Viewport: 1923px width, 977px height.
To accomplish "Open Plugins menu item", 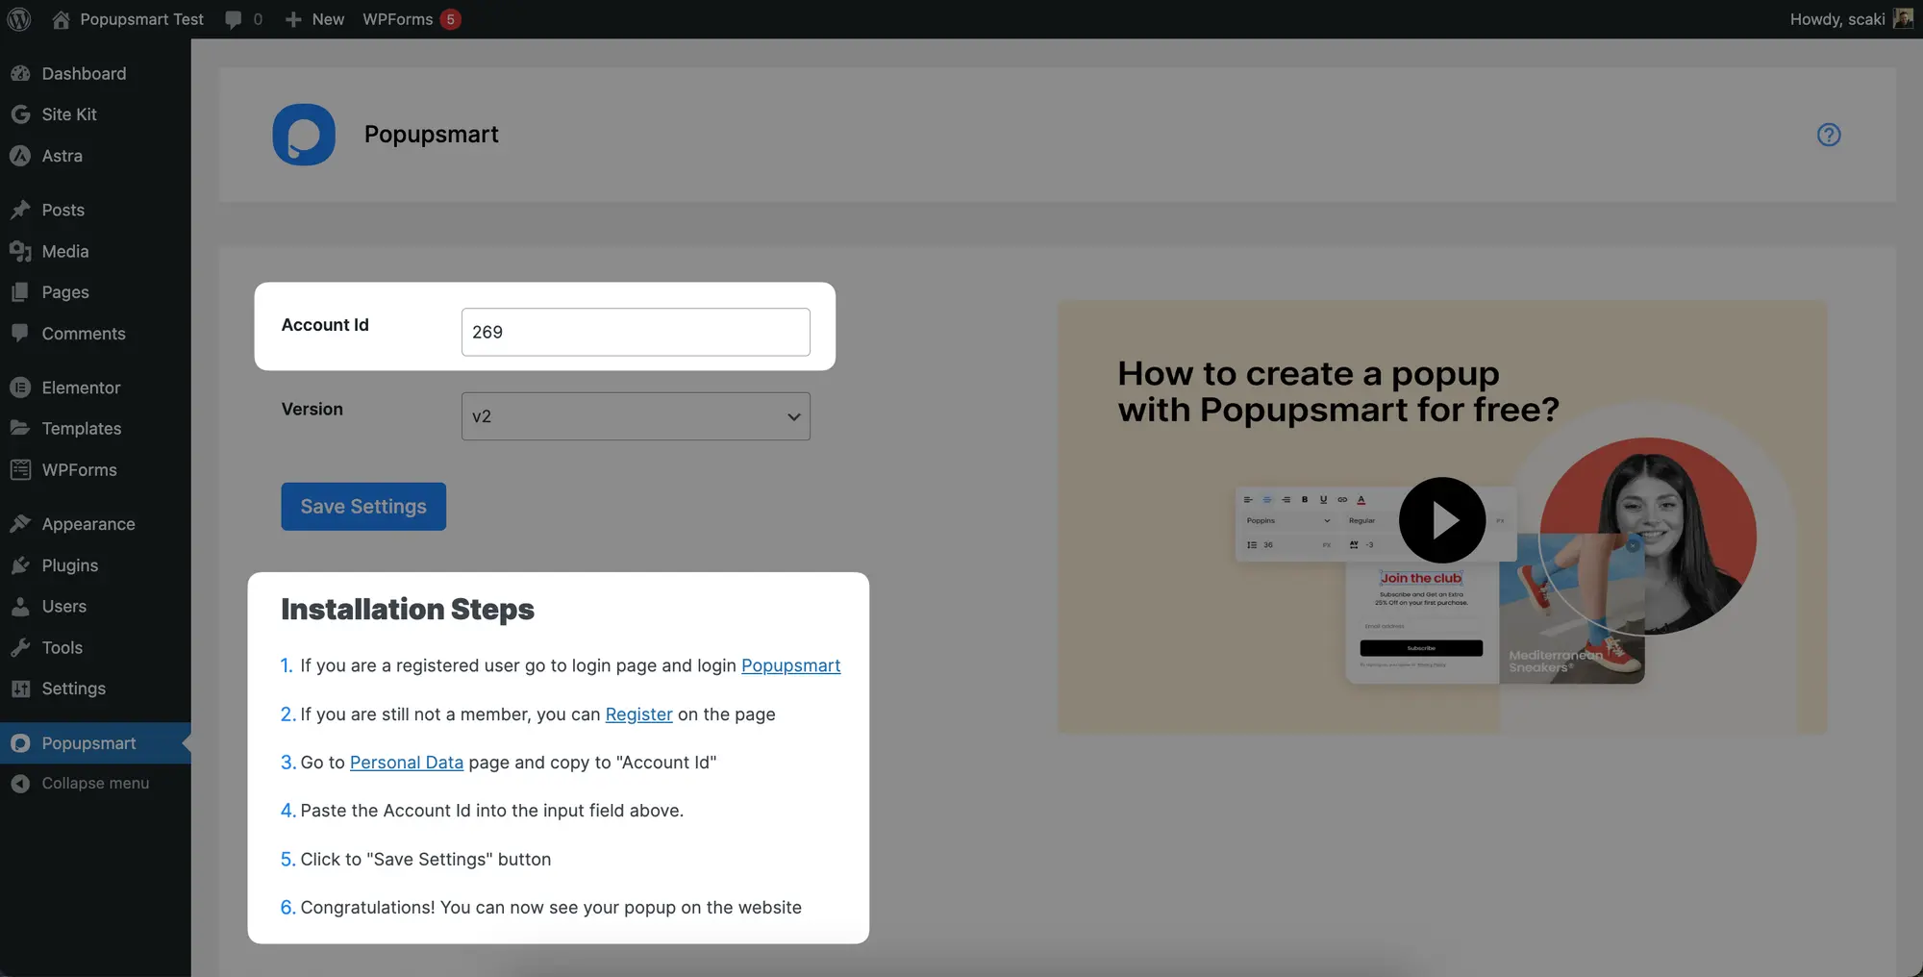I will (x=95, y=565).
